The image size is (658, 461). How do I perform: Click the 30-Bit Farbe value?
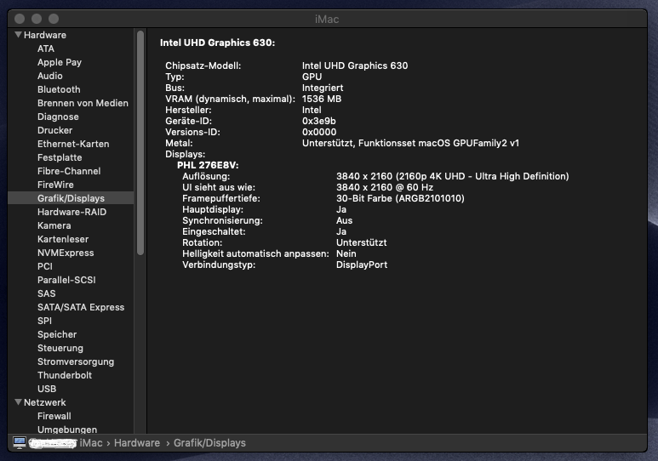400,198
